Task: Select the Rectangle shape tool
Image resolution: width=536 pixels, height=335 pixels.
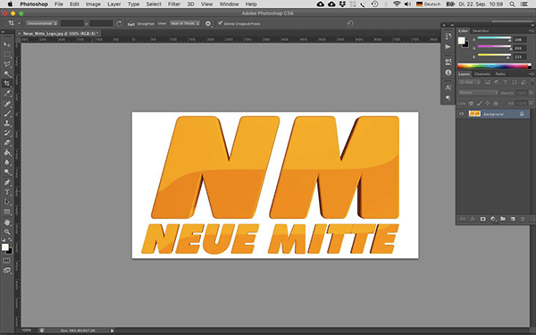Action: point(7,212)
